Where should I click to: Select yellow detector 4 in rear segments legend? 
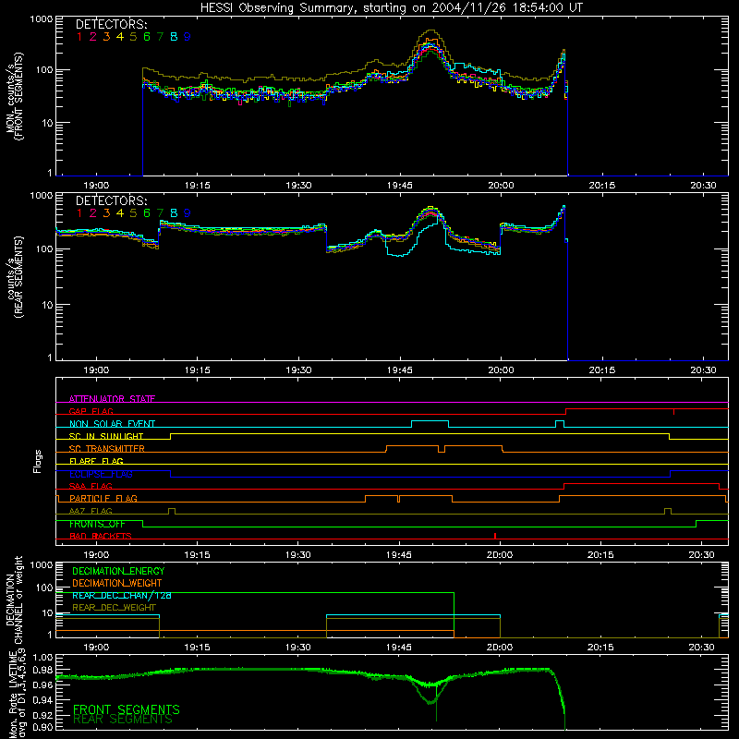[120, 213]
